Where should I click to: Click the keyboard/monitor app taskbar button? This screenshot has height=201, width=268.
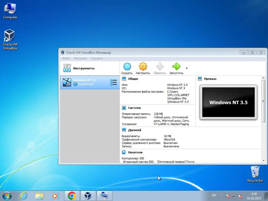(x=104, y=196)
